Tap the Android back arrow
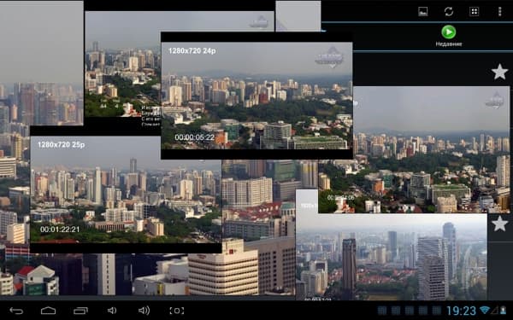Viewport: 513px width, 320px height. coord(16,311)
